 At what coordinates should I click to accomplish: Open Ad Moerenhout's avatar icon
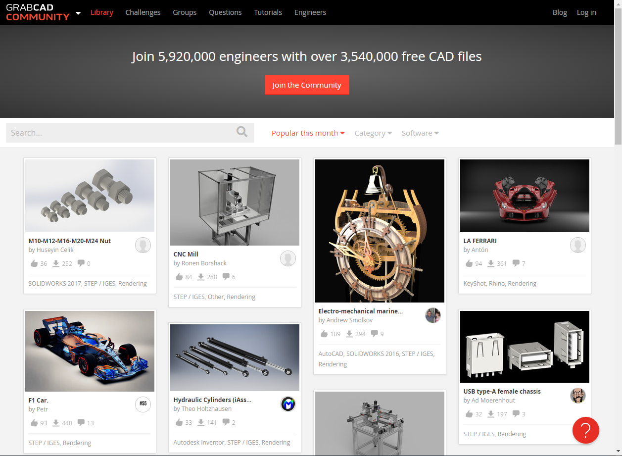578,395
